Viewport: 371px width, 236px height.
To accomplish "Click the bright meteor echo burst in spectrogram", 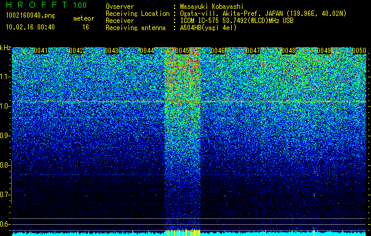I will tap(182, 137).
